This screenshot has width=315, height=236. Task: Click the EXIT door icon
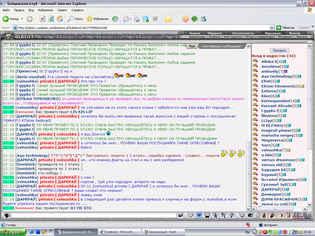click(x=289, y=215)
